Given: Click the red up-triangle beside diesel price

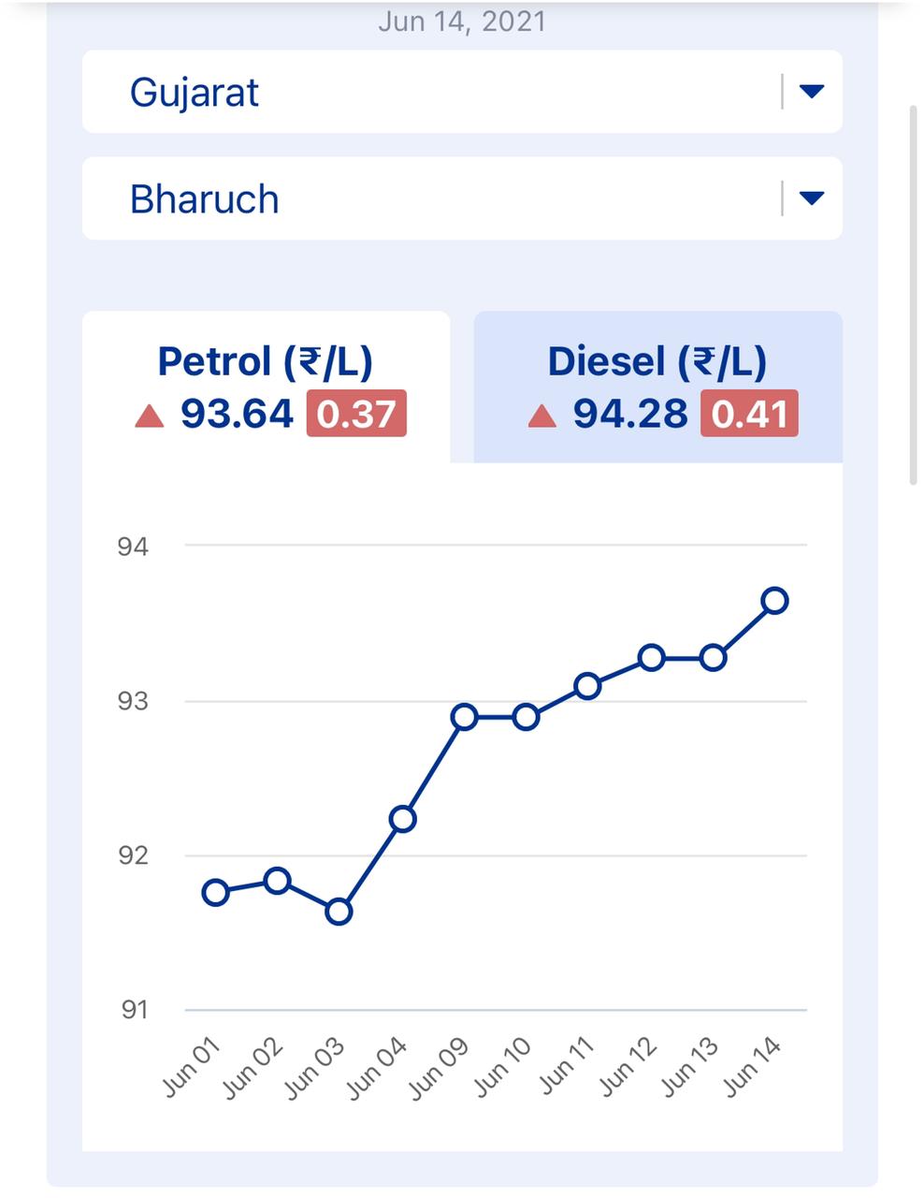Looking at the screenshot, I should tap(542, 415).
